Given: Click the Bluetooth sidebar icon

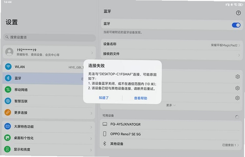Looking at the screenshot, I should click(x=8, y=78).
